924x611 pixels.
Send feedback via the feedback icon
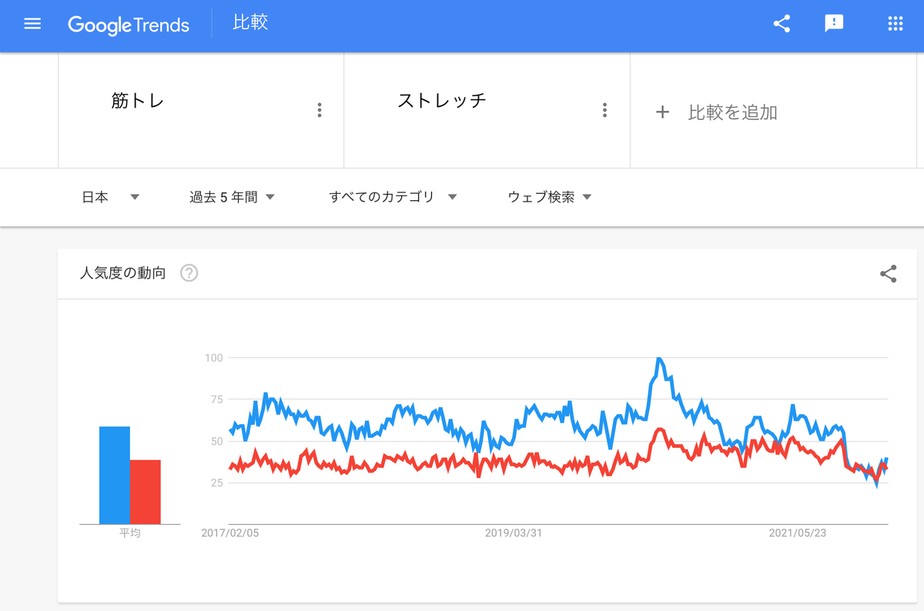point(834,24)
